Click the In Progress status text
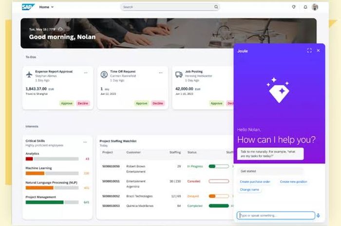This screenshot has width=341, height=226. (x=195, y=166)
